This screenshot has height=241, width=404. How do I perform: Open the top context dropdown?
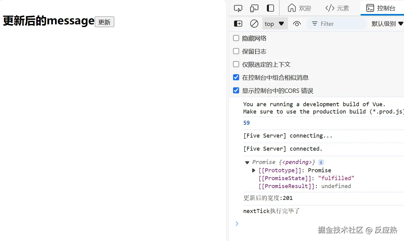coord(275,24)
